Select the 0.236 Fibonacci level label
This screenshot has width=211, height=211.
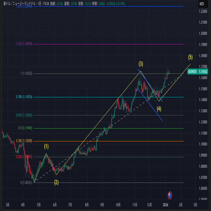pos(24,157)
